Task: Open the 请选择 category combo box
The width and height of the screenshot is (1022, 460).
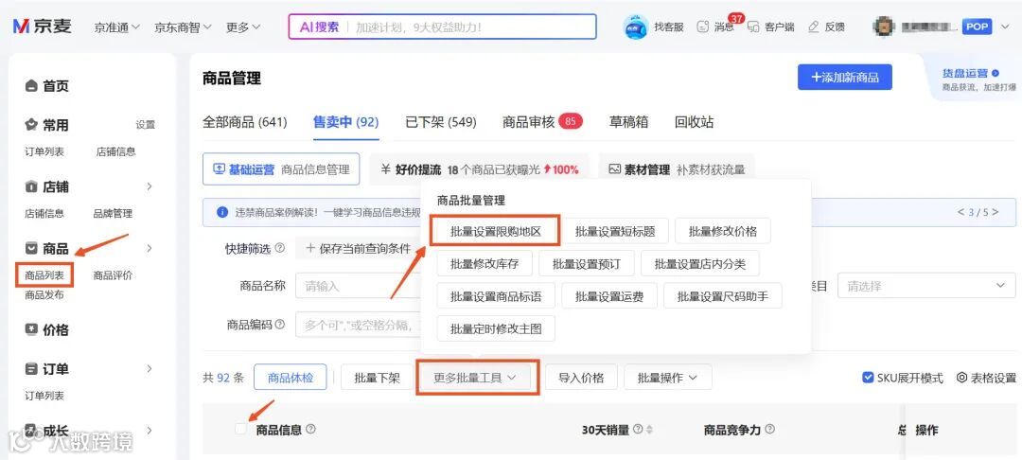Action: [926, 286]
